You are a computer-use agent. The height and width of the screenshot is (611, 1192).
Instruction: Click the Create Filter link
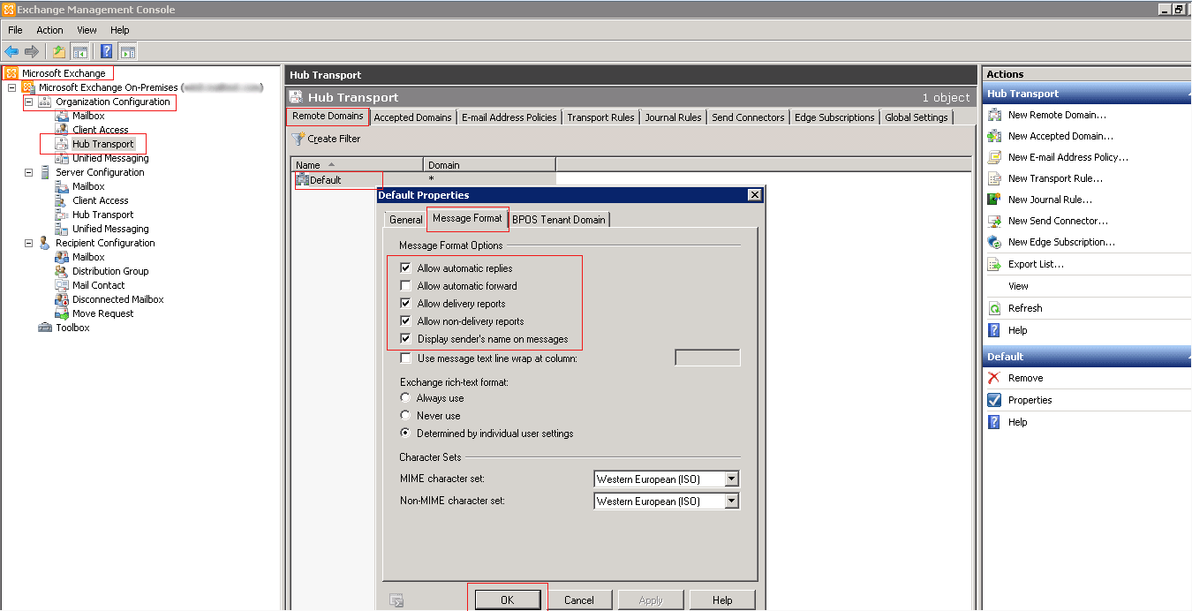pyautogui.click(x=334, y=139)
